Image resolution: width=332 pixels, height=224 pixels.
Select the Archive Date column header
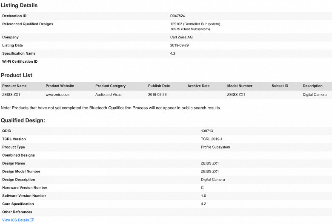pyautogui.click(x=198, y=86)
